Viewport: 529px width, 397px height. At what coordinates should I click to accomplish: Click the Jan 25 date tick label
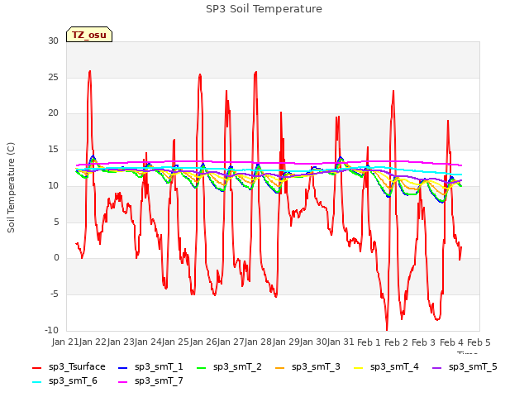click(176, 342)
